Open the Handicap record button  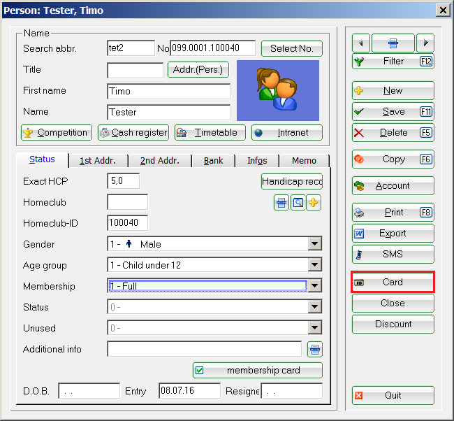(291, 182)
